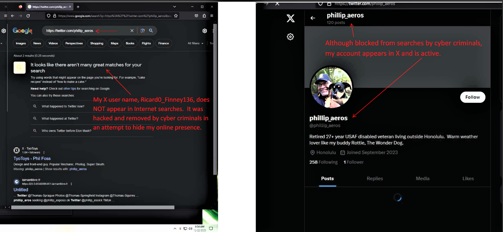503x232 pixels.
Task: Bookmark this page with the star icon
Action: tap(176, 16)
